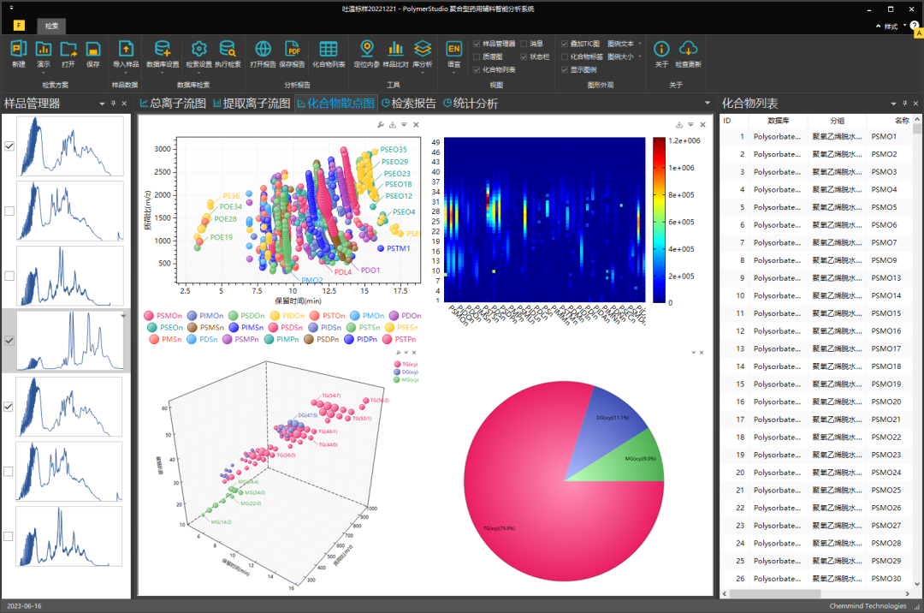
Task: Switch to 总离子流图 tab
Action: 173,103
